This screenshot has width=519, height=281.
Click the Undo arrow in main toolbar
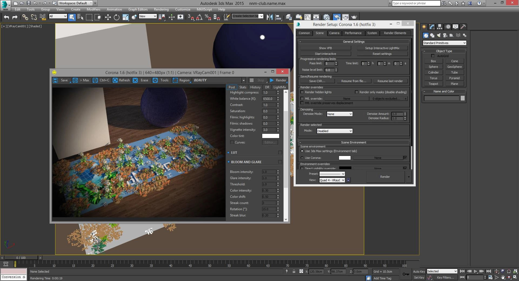click(6, 17)
